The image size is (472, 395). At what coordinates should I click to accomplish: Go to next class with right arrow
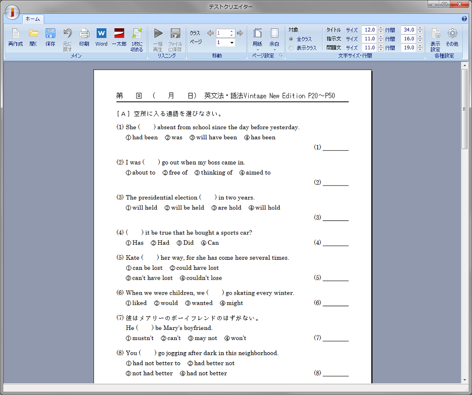click(x=240, y=33)
